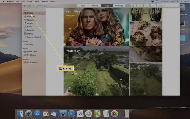
Task: Open Recently Deleted in the sidebar
Action: [x=34, y=37]
